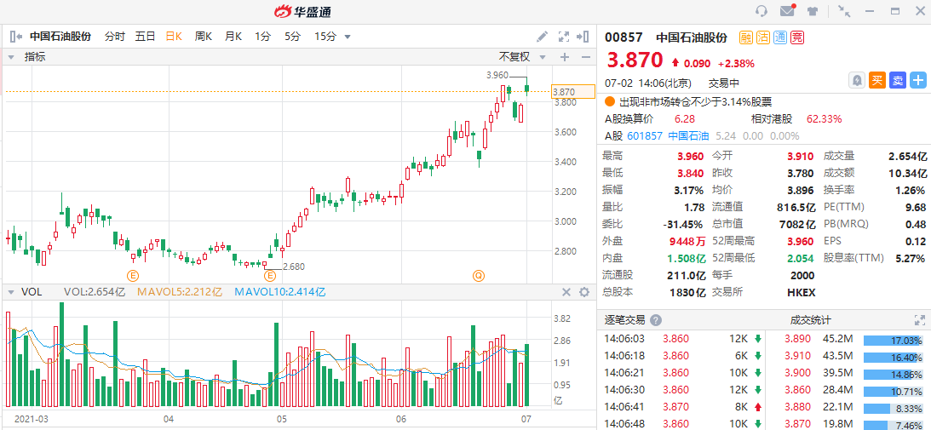Open customer service headset icon
931x430 pixels.
[761, 11]
